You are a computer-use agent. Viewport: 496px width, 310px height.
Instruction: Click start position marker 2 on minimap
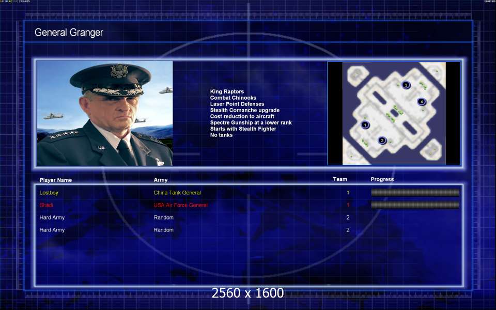pos(382,141)
